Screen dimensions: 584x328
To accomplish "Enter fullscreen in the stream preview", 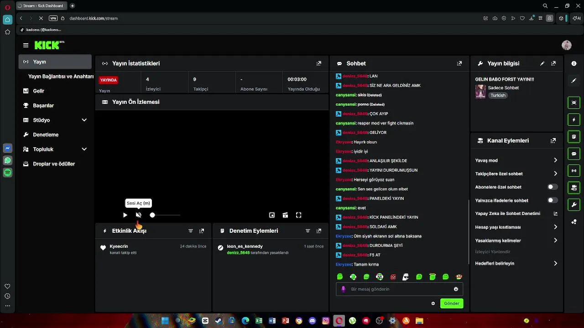I will tap(299, 215).
